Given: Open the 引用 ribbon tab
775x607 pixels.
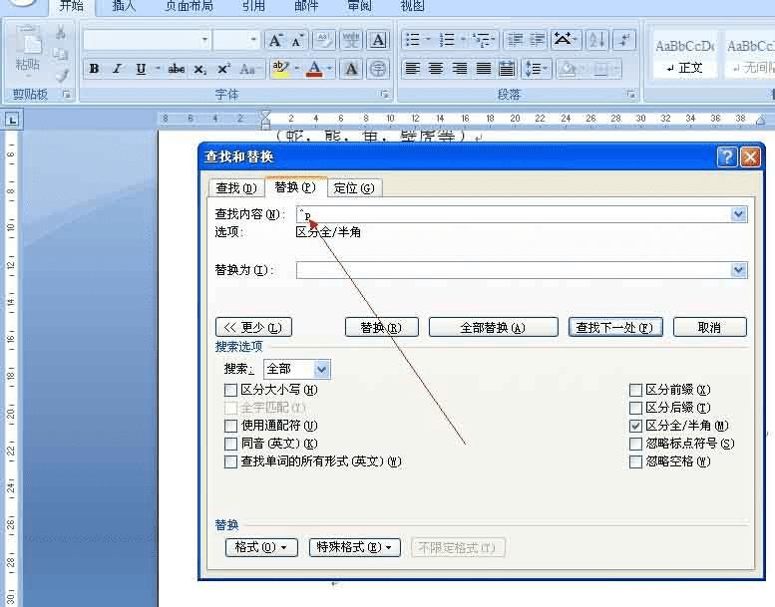Looking at the screenshot, I should [253, 6].
